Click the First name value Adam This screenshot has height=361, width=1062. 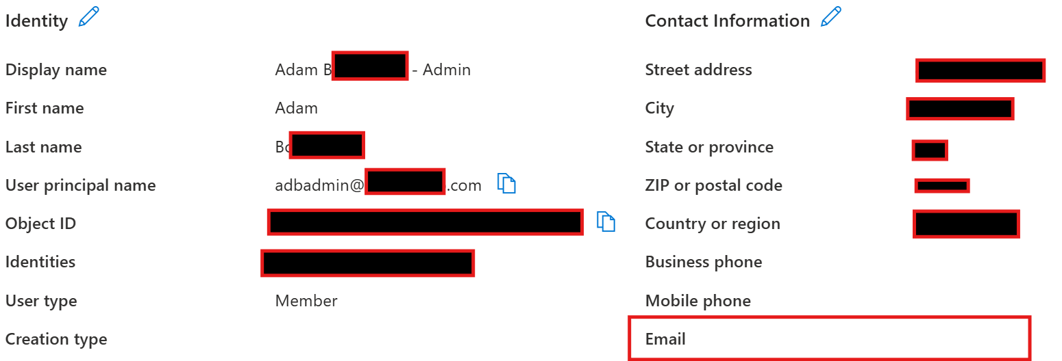point(296,108)
